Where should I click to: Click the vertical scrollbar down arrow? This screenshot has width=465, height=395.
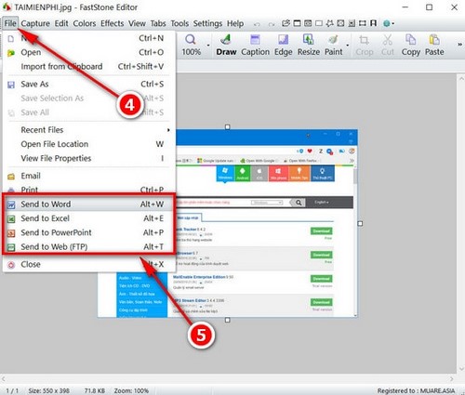461,369
